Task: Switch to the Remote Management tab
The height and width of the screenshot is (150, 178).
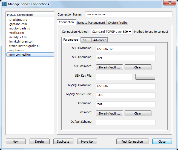Action: point(91,23)
